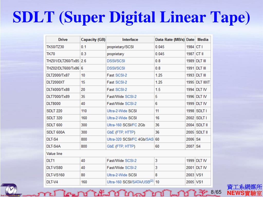The width and height of the screenshot is (263, 197).
Task: Open Ultra-160 link in DLT-V4 row
Action: point(114,182)
